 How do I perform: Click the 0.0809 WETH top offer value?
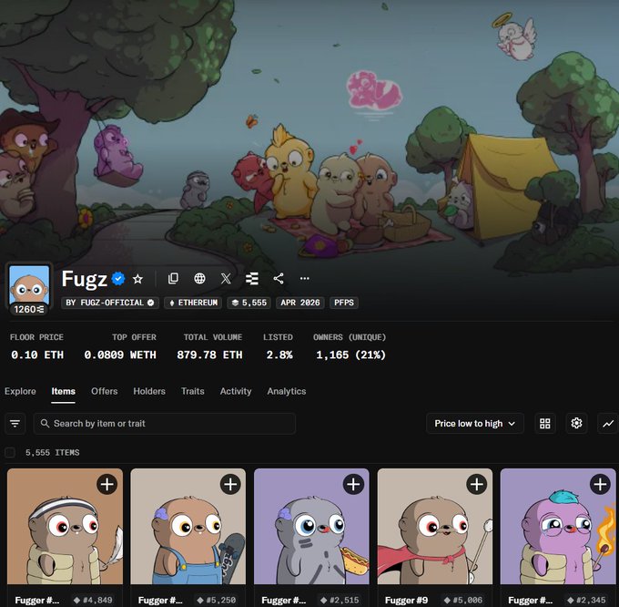point(120,355)
